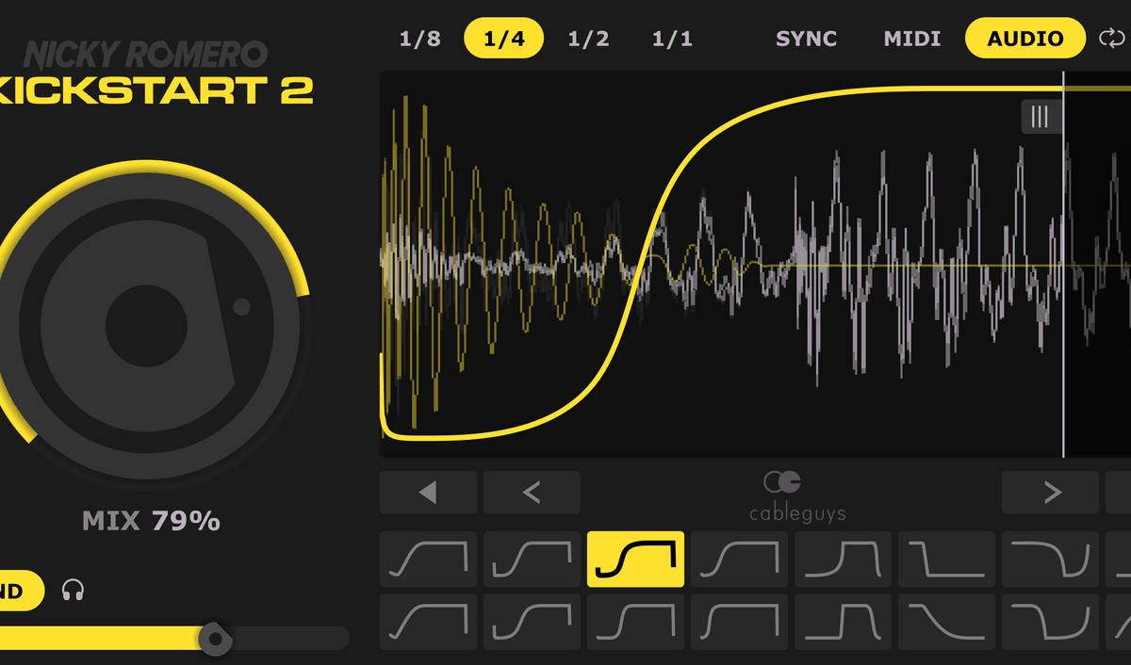Screen dimensions: 1131x665
Task: Switch trigger mode to SYNC
Action: (807, 39)
